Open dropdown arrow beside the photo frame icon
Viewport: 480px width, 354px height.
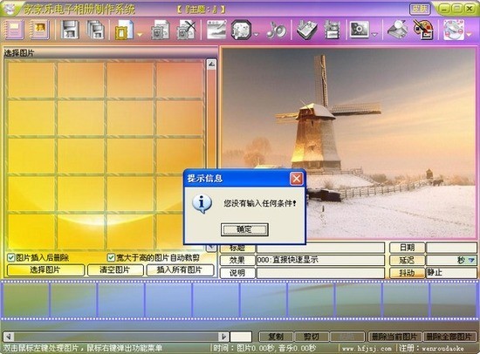pos(140,35)
